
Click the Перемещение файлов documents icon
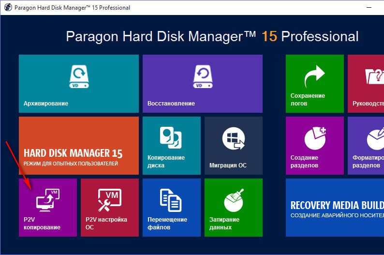pyautogui.click(x=171, y=200)
